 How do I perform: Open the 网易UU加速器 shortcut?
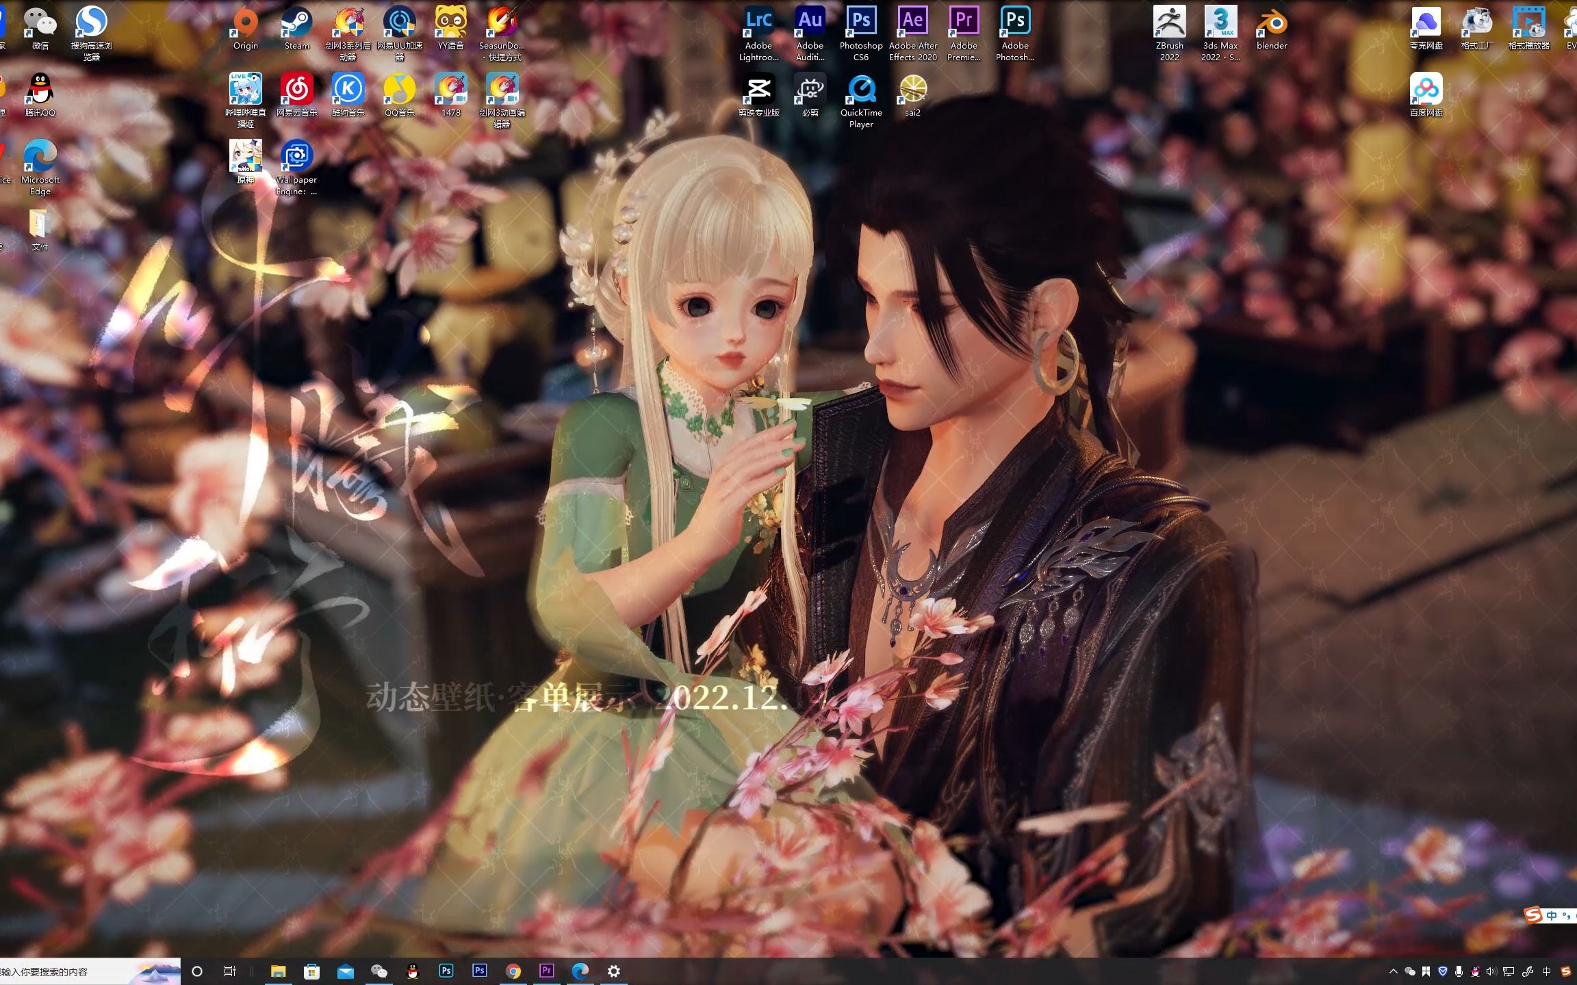coord(400,34)
